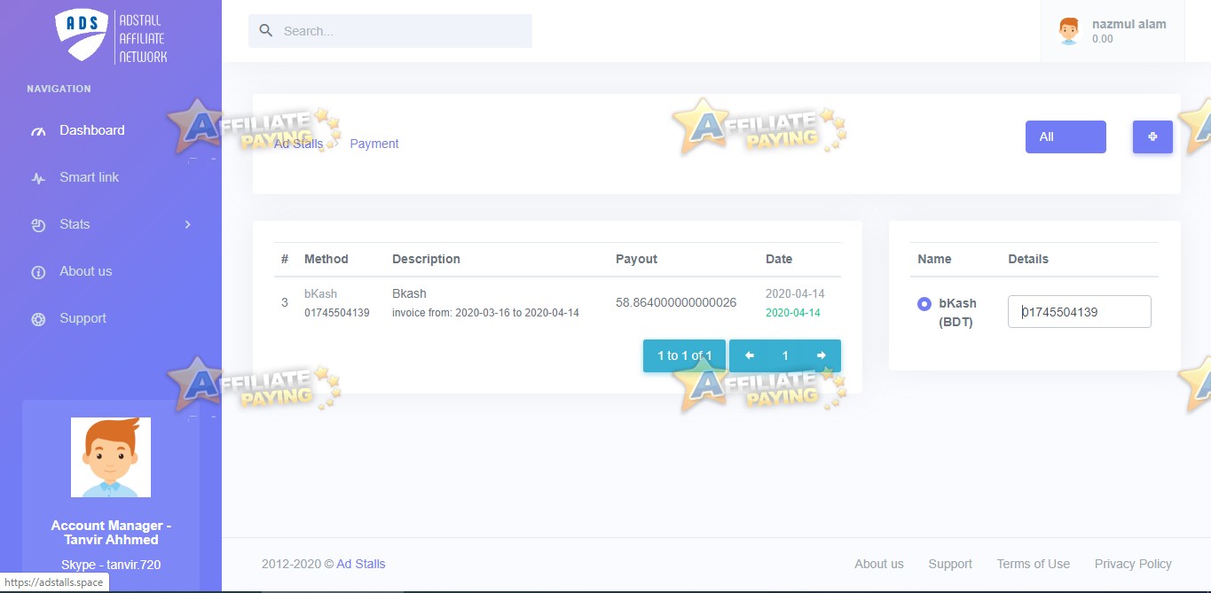The height and width of the screenshot is (593, 1211).
Task: Click the Date column header
Action: (x=779, y=259)
